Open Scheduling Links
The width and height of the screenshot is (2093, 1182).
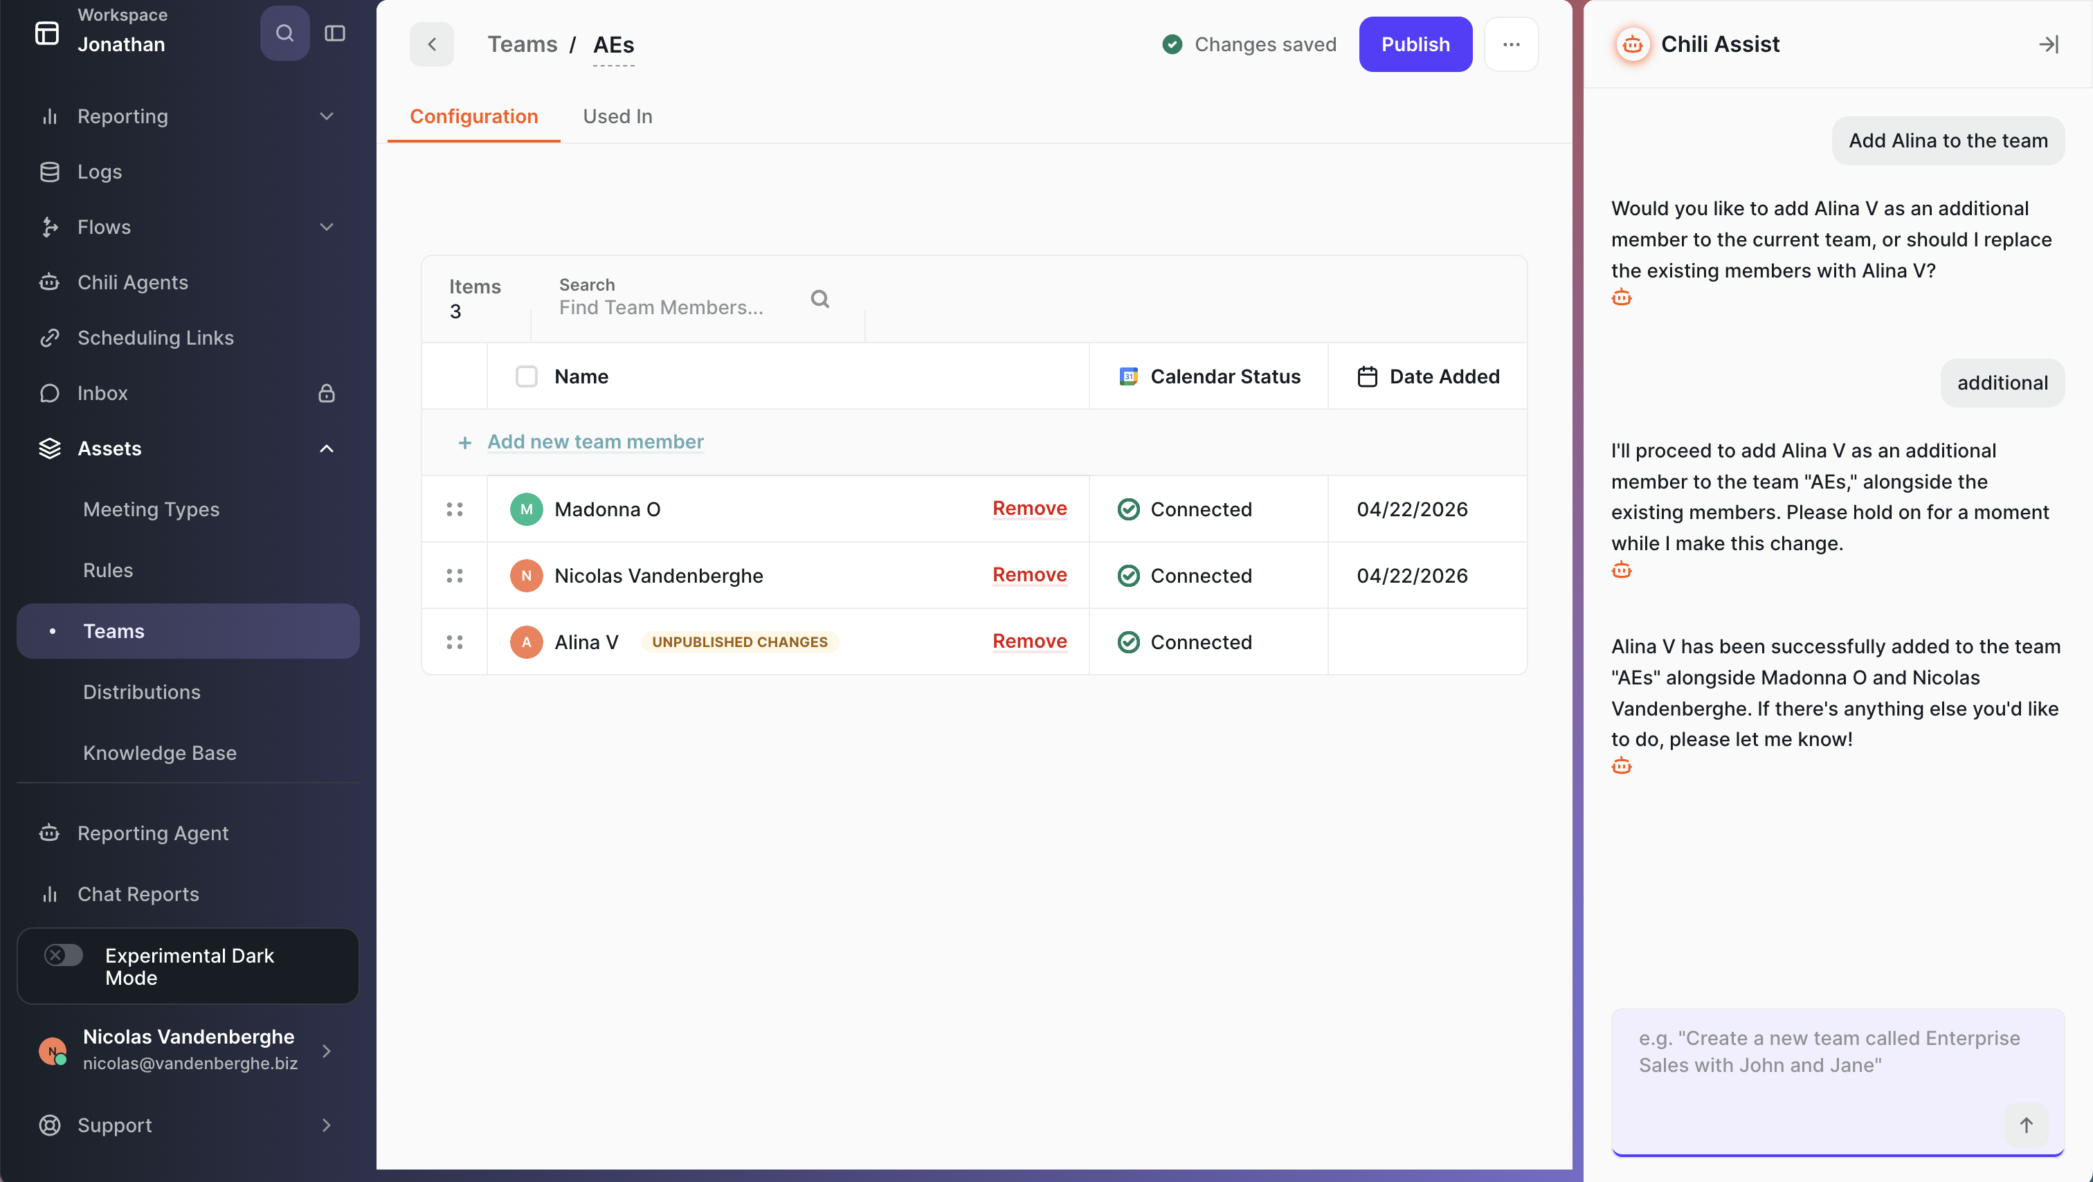155,337
